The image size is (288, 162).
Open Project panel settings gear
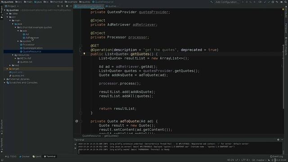67,6
